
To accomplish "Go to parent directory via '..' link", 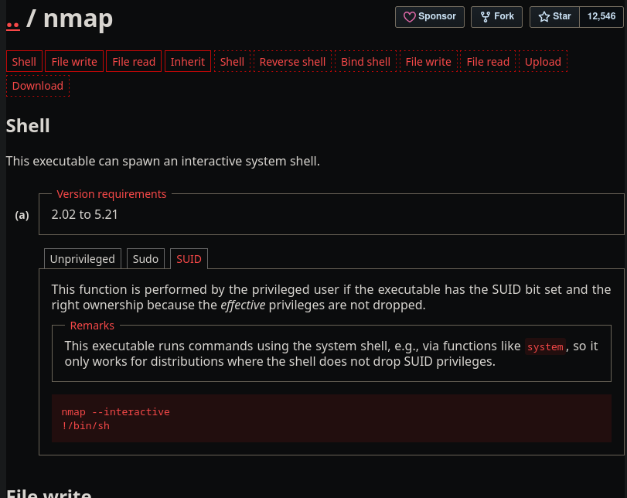I will click(13, 21).
